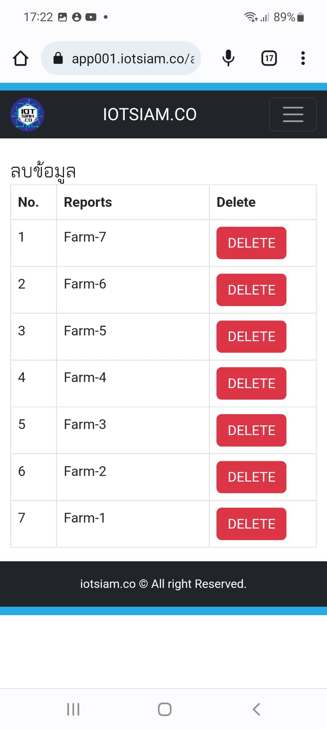
Task: Click the IOTSIAM.CO header title
Action: coord(150,115)
